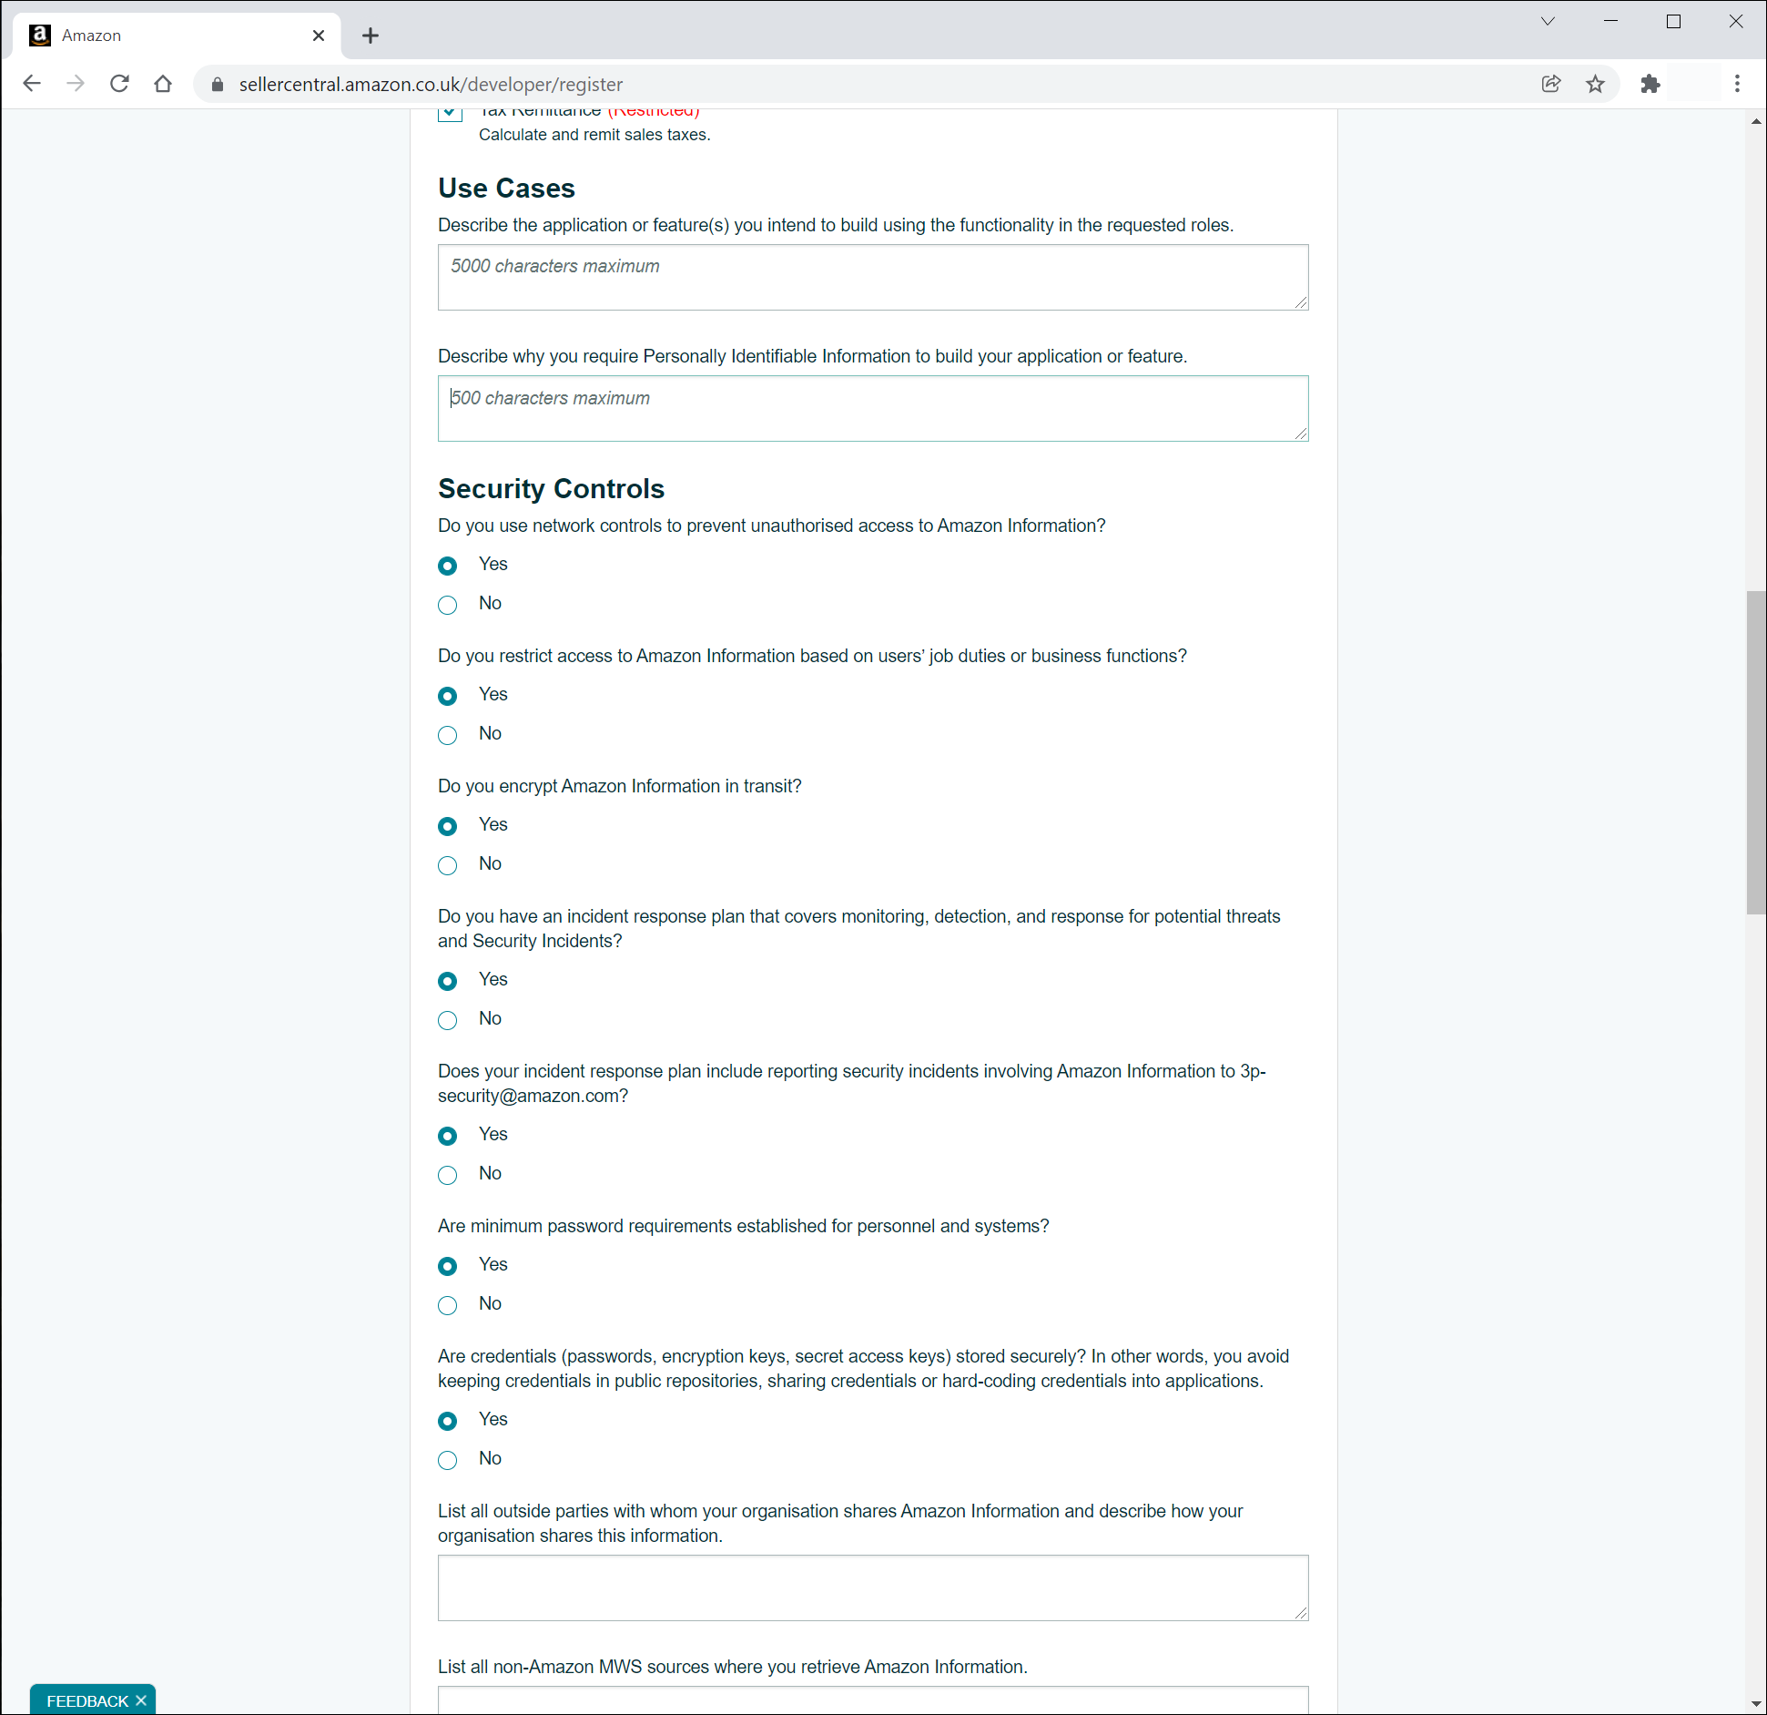Open the Extensions puzzle icon
Image resolution: width=1767 pixels, height=1715 pixels.
point(1650,84)
